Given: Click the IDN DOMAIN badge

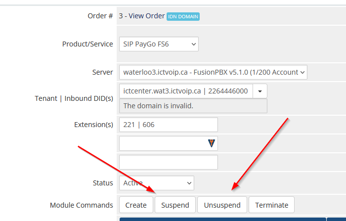Looking at the screenshot, I should [183, 16].
